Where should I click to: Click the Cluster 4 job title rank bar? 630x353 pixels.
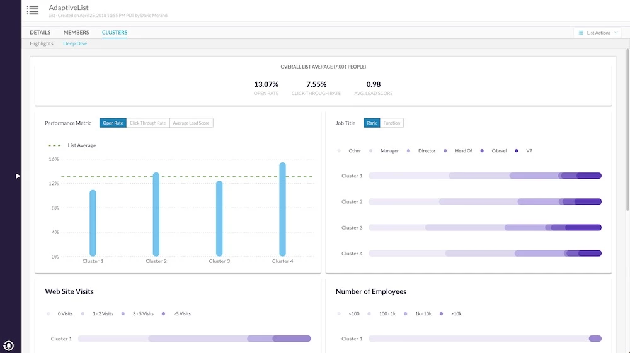pyautogui.click(x=485, y=253)
